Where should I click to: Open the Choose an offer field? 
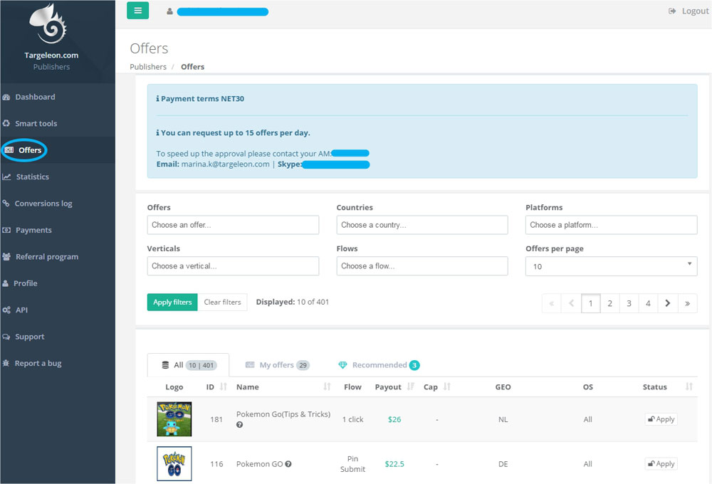(233, 225)
